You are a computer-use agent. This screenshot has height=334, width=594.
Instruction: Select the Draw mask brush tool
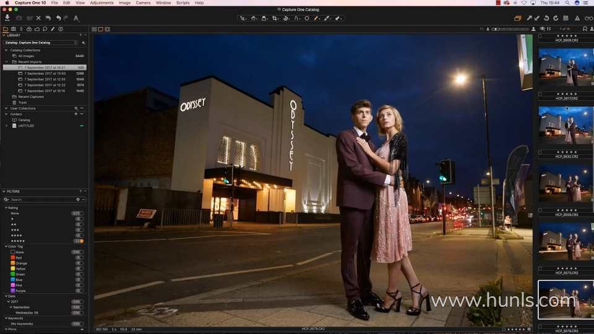click(x=317, y=18)
